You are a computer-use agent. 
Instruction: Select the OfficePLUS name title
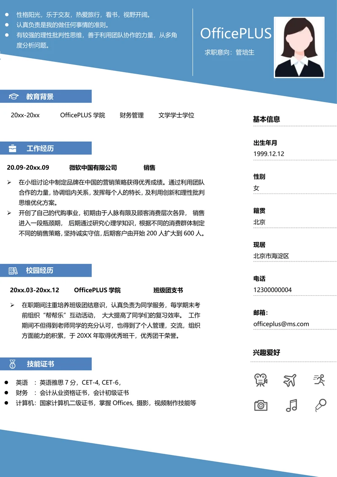(235, 33)
